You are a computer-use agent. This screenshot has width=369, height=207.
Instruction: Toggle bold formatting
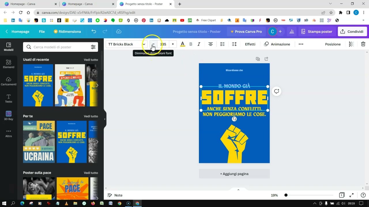(191, 44)
